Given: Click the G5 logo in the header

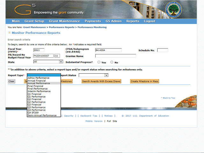Looking at the screenshot, I should tap(25, 9).
